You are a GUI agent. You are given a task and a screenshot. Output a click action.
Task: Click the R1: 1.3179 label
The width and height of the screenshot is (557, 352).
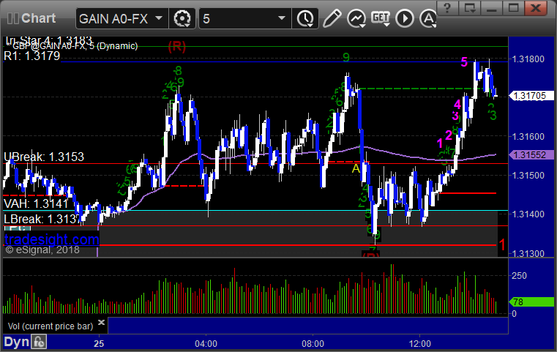coord(32,56)
